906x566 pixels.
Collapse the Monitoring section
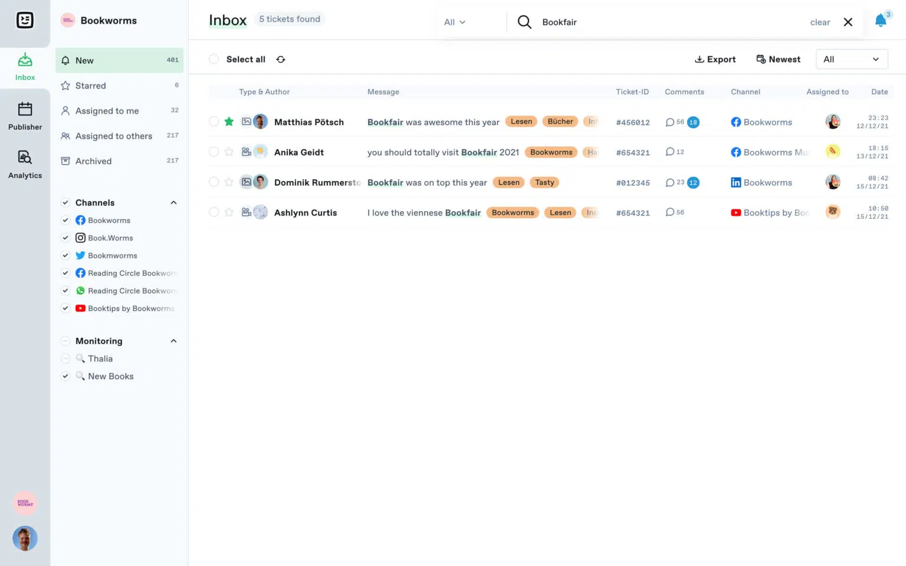(x=173, y=341)
